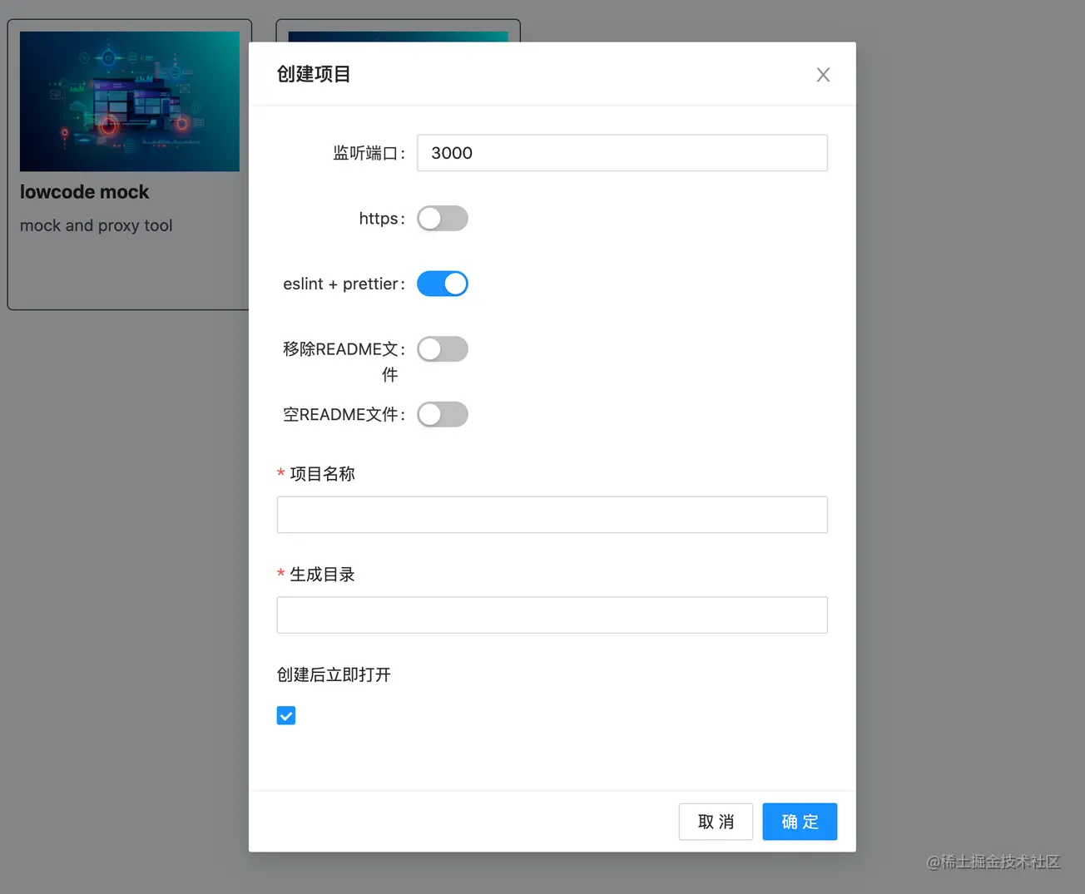Focus the 项目名称 text field
Viewport: 1085px width, 894px height.
point(552,515)
